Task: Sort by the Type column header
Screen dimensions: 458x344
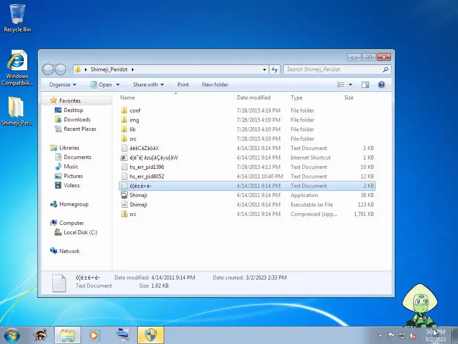Action: click(x=314, y=97)
